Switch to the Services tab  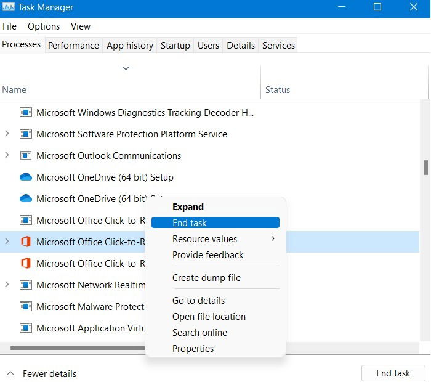tap(278, 46)
